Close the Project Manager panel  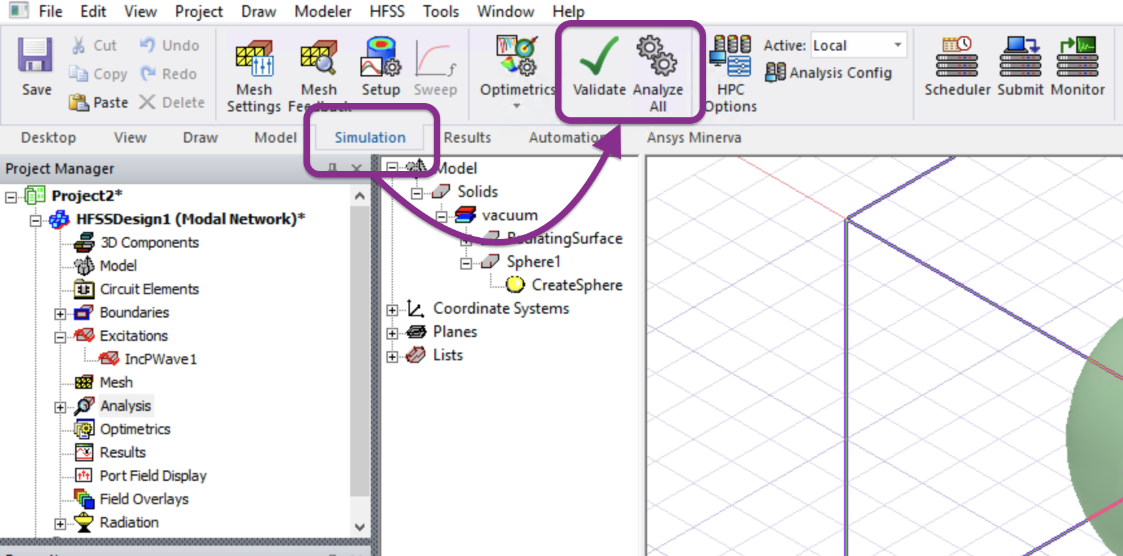[x=356, y=168]
